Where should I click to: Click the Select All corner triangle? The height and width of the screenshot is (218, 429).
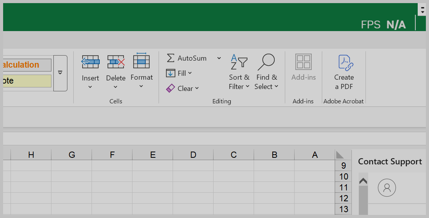[340, 155]
